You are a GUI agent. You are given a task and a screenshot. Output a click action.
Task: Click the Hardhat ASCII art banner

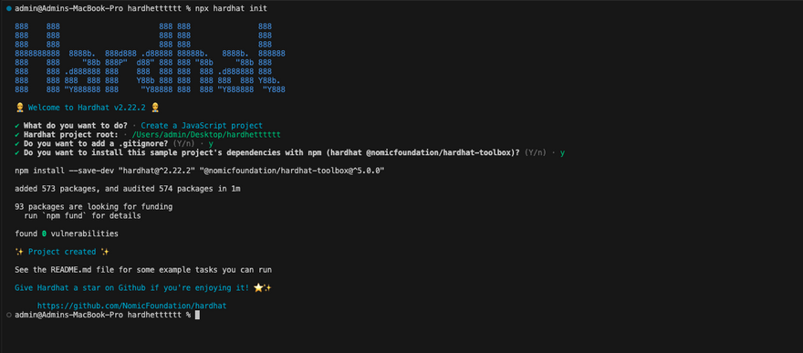coord(150,57)
